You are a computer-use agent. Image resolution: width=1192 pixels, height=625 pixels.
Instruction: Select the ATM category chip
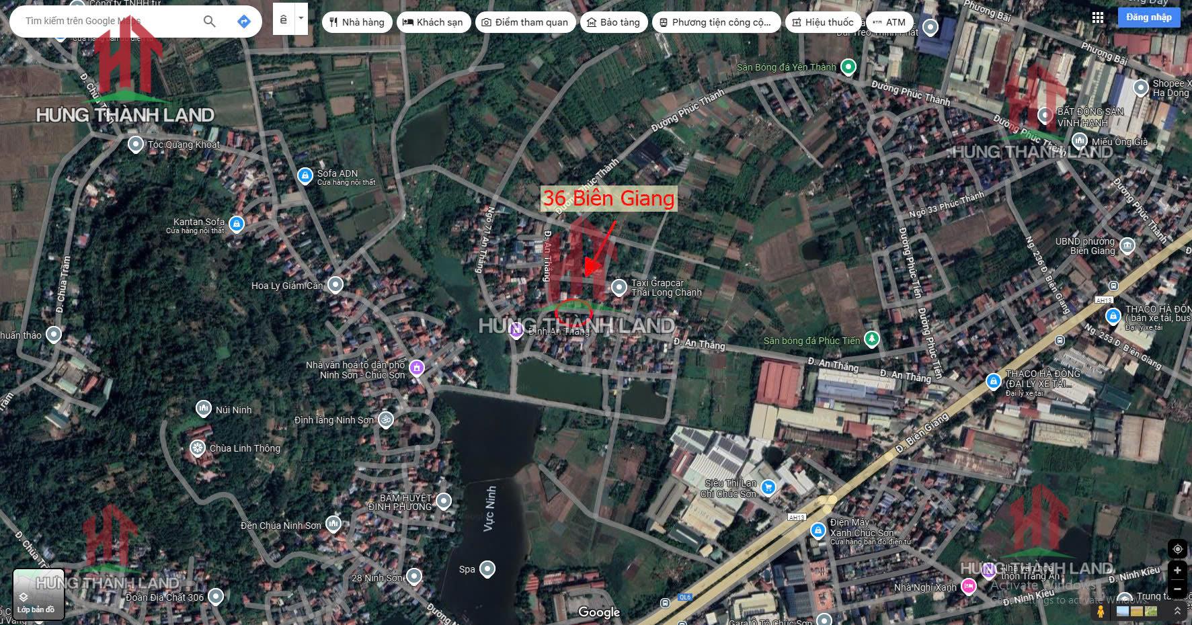(x=889, y=22)
